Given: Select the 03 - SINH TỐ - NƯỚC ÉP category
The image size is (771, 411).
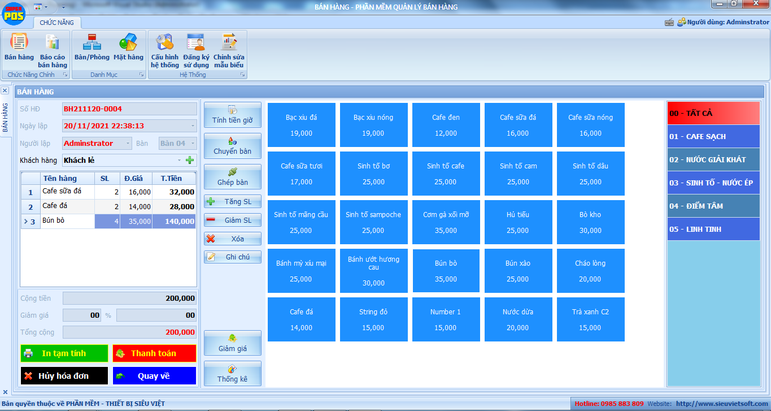Looking at the screenshot, I should pos(713,183).
